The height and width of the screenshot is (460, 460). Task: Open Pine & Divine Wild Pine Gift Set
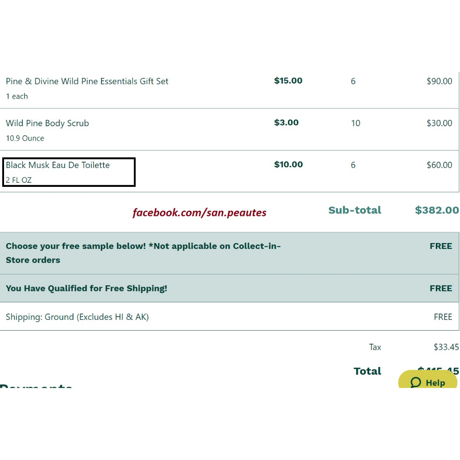pyautogui.click(x=87, y=81)
